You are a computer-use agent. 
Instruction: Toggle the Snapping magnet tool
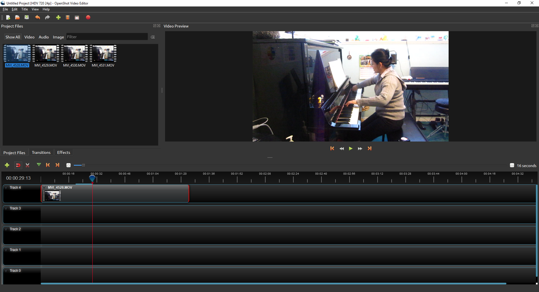[x=18, y=165]
